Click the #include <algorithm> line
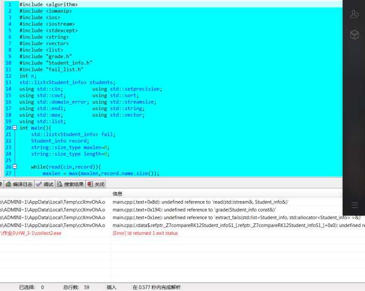The image size is (365, 291). point(49,5)
